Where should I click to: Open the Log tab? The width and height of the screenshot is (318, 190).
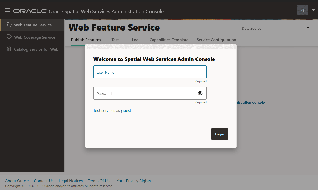[x=135, y=40]
